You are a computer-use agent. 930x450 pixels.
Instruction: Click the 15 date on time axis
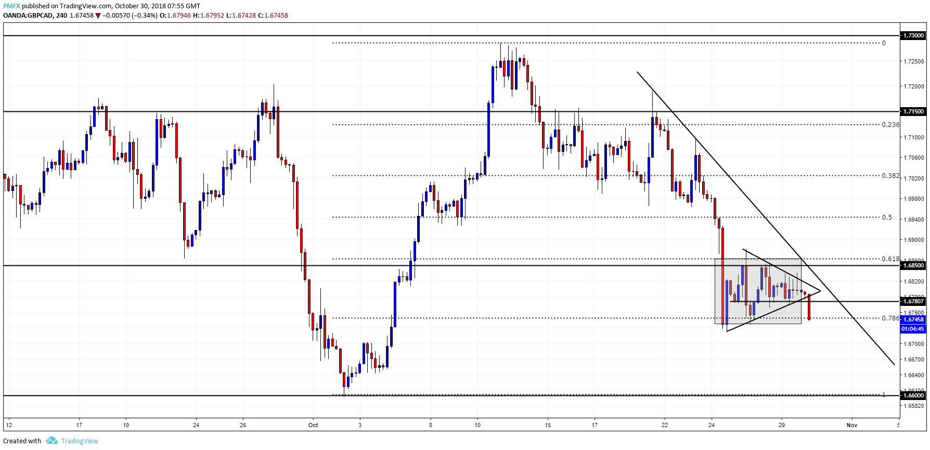pos(547,425)
